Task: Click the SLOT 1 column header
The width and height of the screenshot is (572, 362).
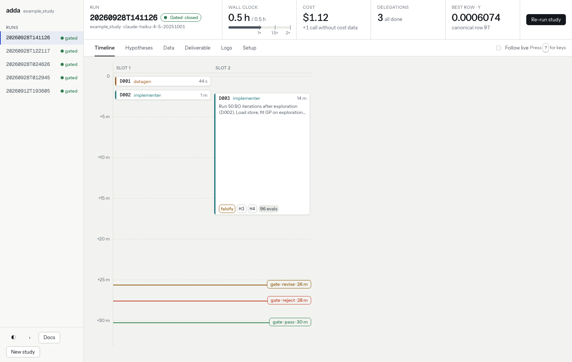Action: (x=124, y=68)
